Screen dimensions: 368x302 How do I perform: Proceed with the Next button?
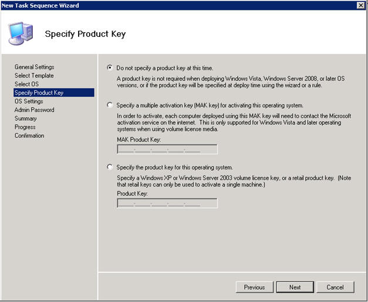(x=295, y=287)
